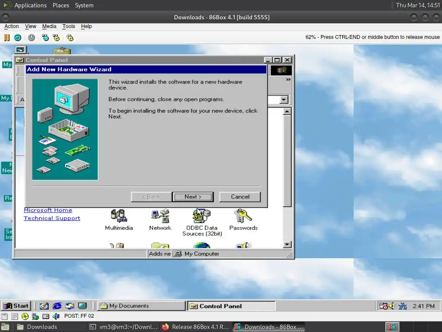Click the network status bar icon in 86Box
Image resolution: width=442 pixels, height=332 pixels.
coord(35,316)
